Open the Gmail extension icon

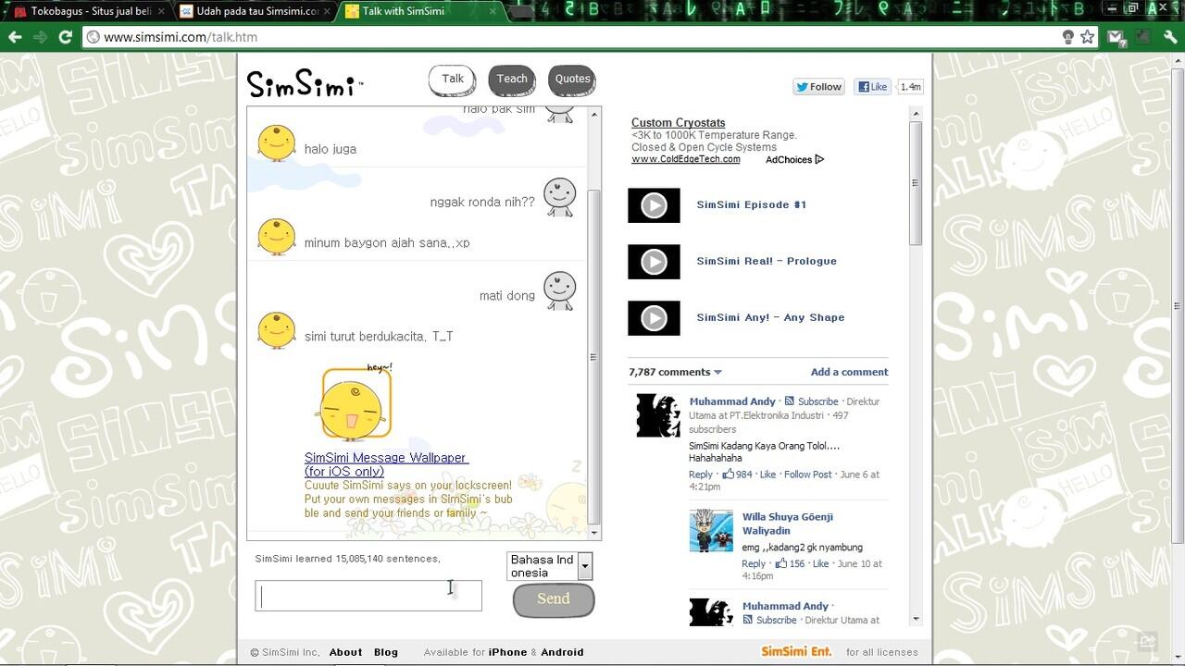click(x=1117, y=37)
